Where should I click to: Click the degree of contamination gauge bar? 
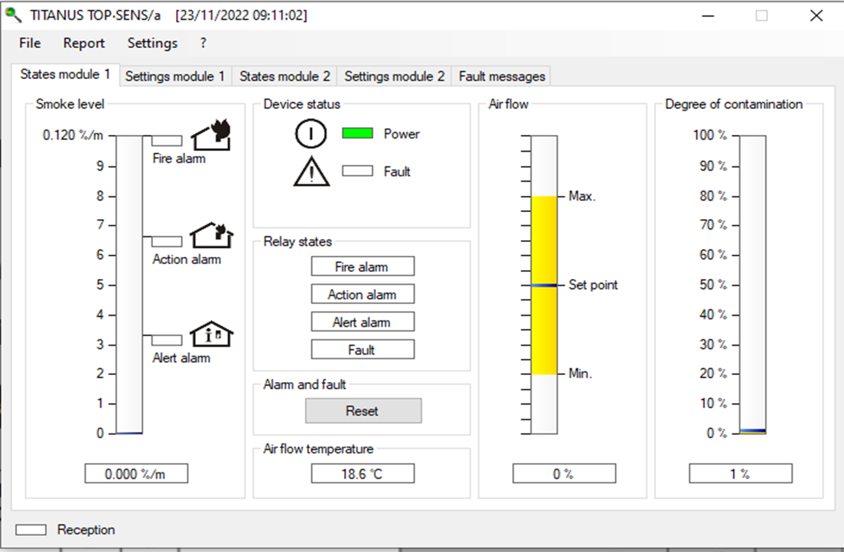point(753,285)
